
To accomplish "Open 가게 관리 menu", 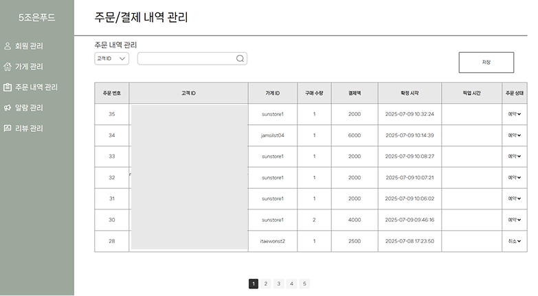I will tap(29, 67).
